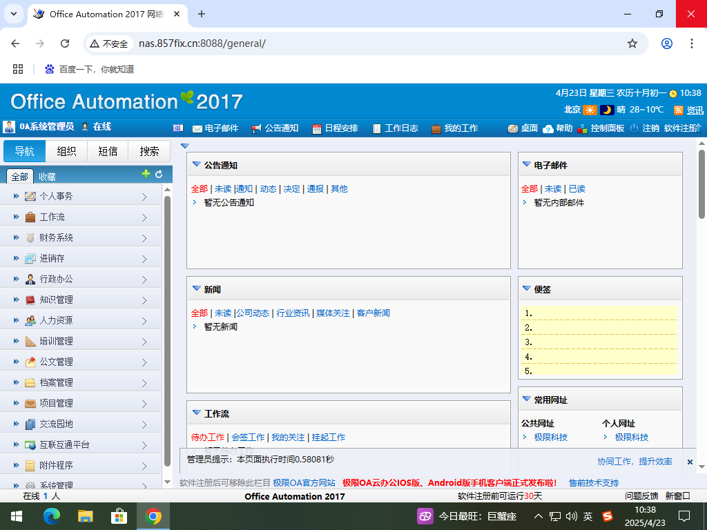This screenshot has width=707, height=530.
Task: Click the browser address bar URL
Action: click(x=202, y=43)
